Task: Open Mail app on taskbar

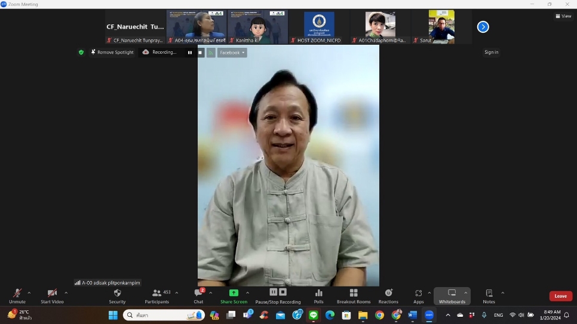Action: tap(280, 315)
